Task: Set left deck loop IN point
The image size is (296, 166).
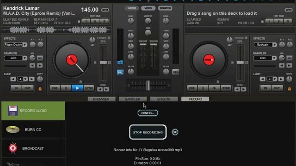Action: (16, 88)
